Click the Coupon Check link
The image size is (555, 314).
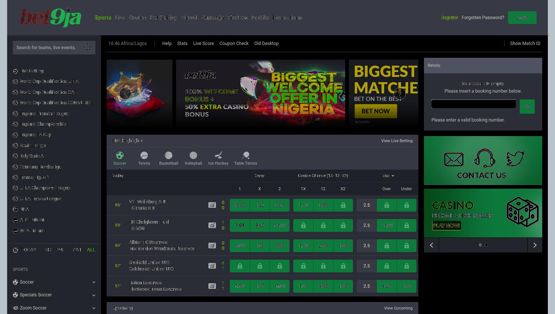click(x=234, y=44)
